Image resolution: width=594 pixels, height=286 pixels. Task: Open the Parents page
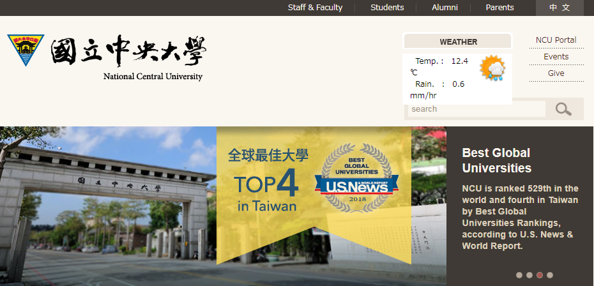tap(499, 8)
